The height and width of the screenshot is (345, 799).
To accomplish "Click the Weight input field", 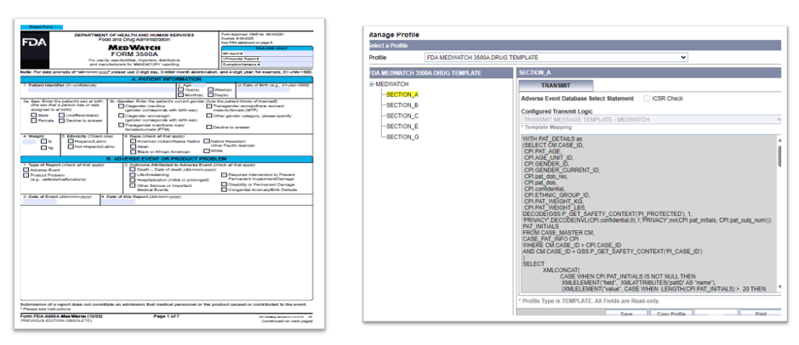I will point(29,142).
